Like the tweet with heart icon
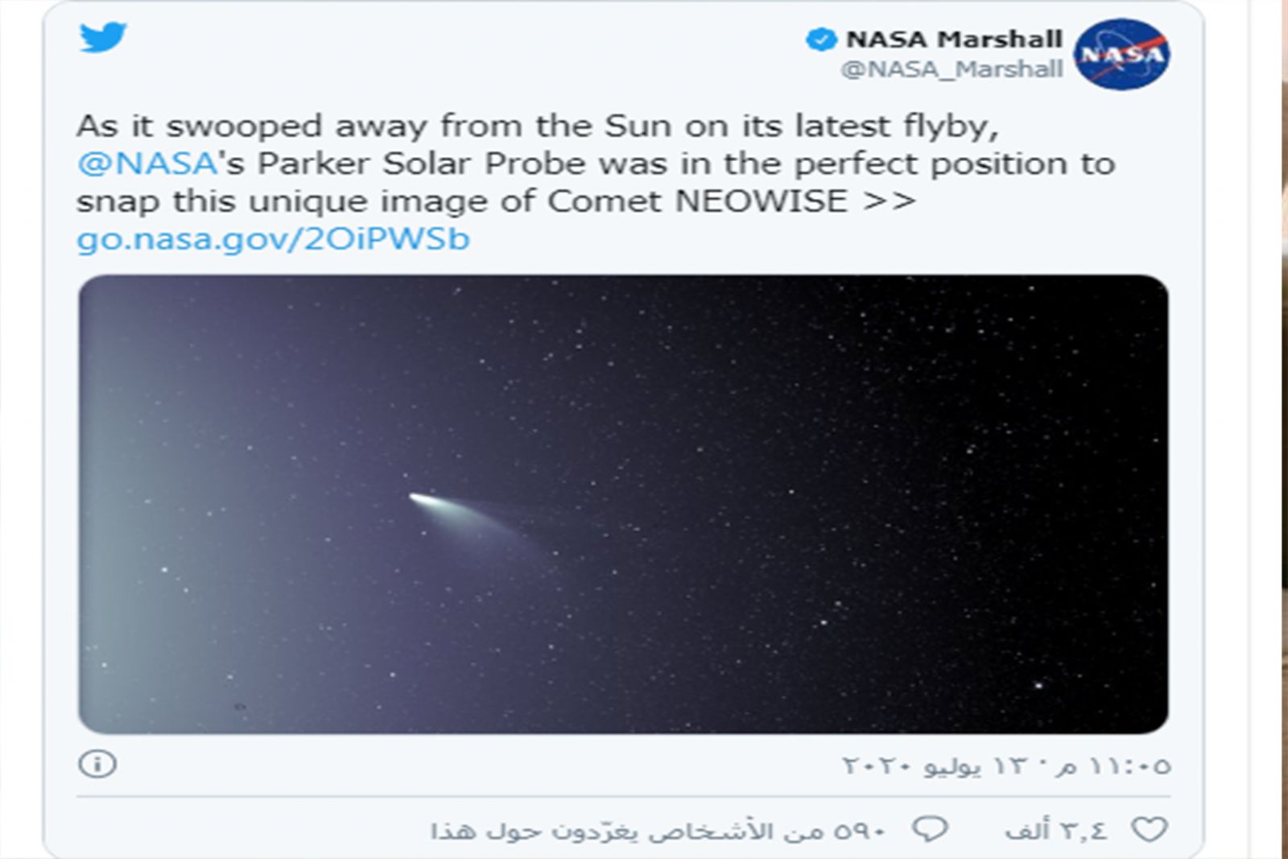This screenshot has width=1288, height=859. click(x=1149, y=829)
